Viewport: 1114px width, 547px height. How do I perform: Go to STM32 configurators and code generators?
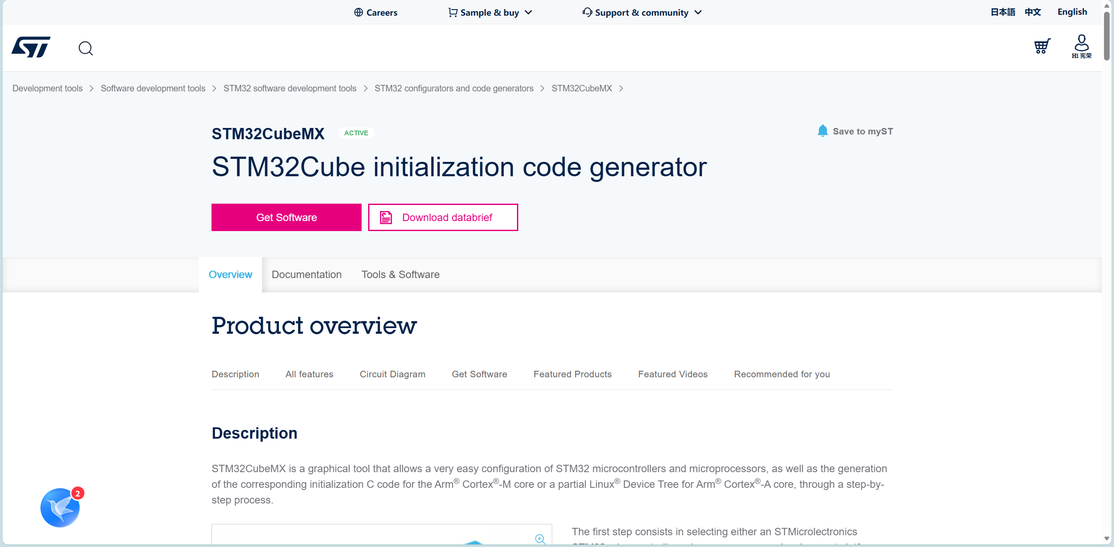(x=454, y=88)
